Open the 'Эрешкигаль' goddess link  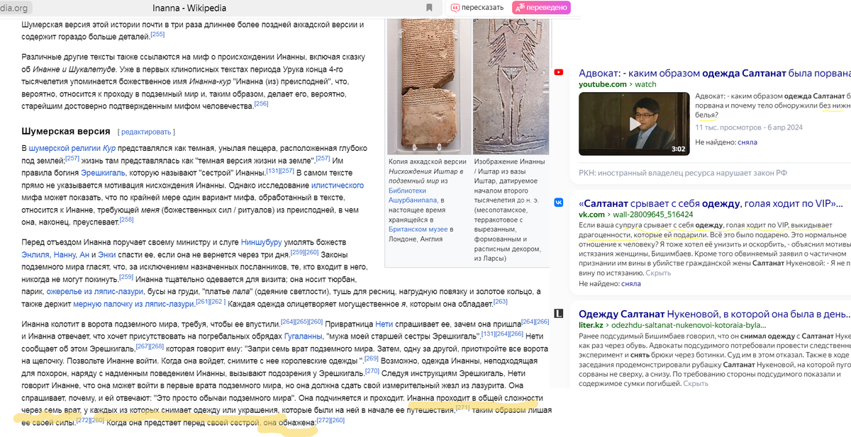[104, 172]
